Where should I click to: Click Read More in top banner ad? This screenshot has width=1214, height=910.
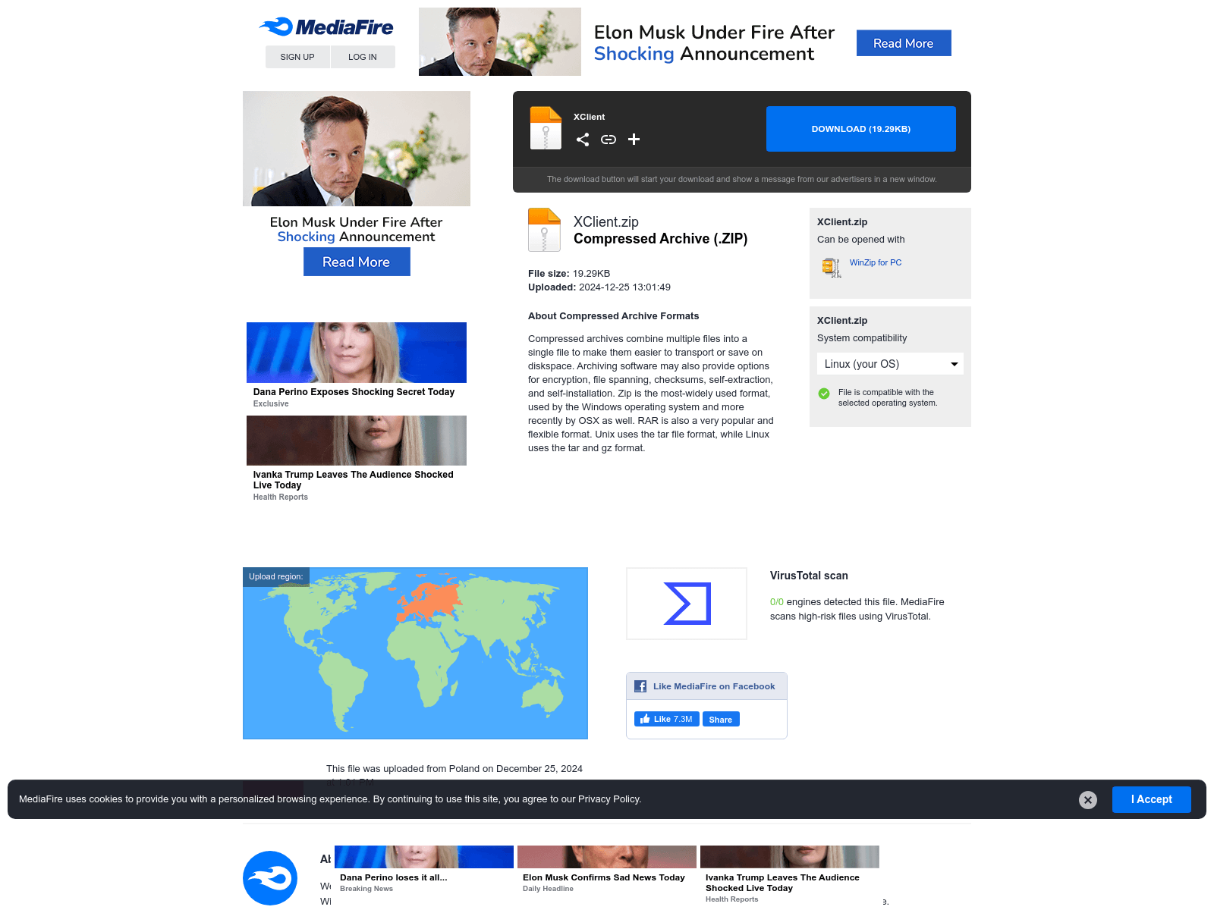click(904, 43)
